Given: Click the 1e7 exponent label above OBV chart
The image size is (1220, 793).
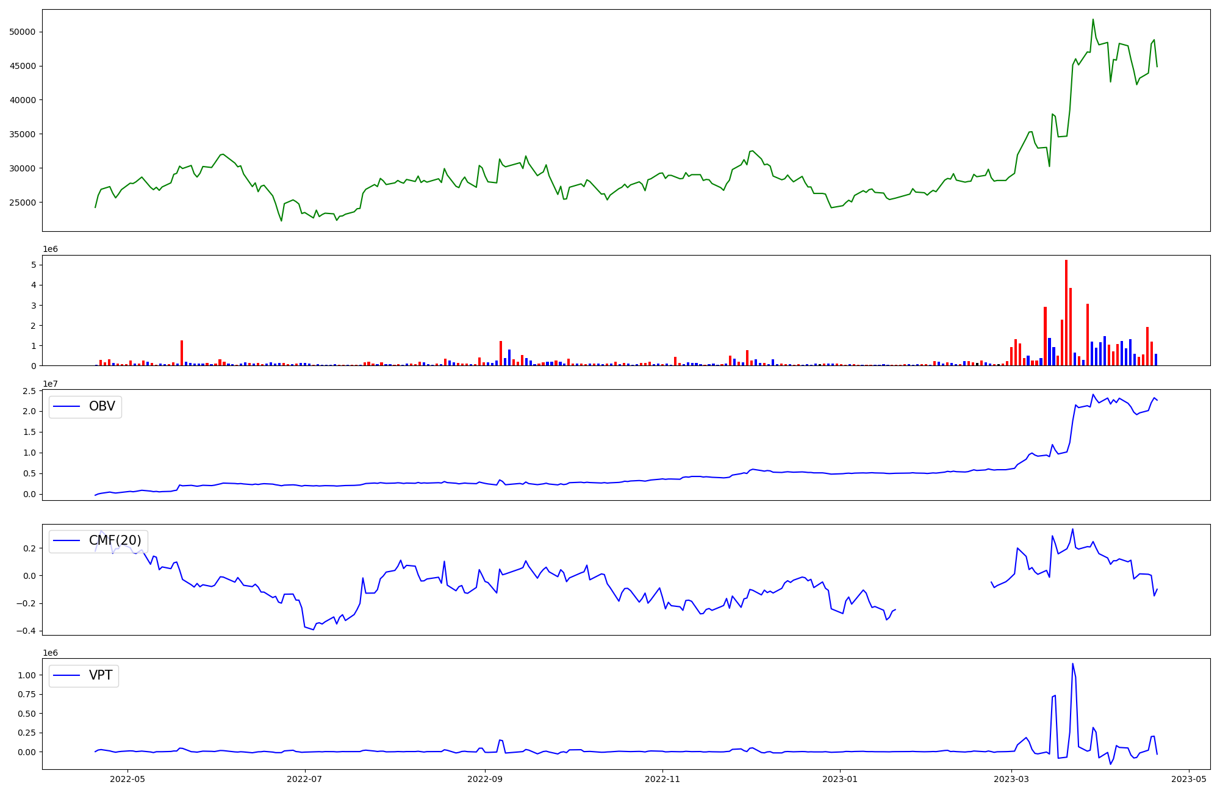Looking at the screenshot, I should [50, 384].
